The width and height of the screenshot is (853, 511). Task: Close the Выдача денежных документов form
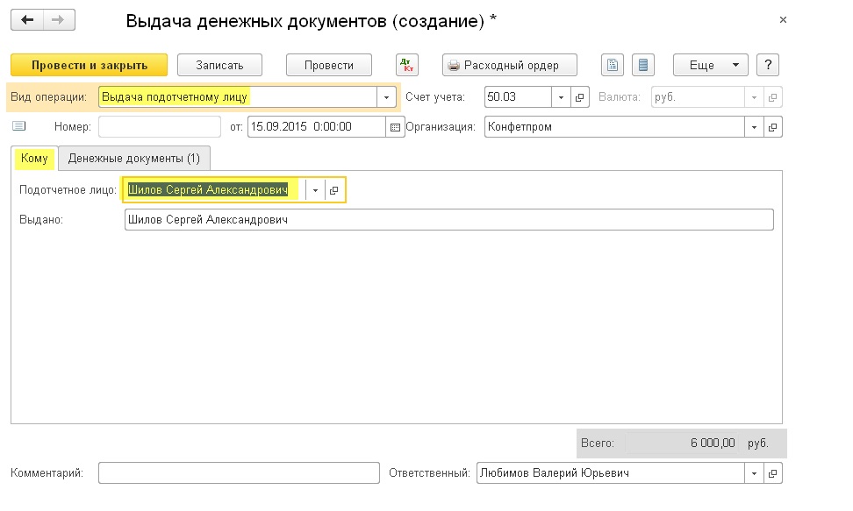pyautogui.click(x=783, y=20)
